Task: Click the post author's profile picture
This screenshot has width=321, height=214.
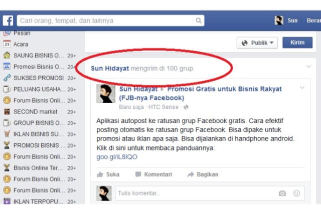Action: (106, 94)
